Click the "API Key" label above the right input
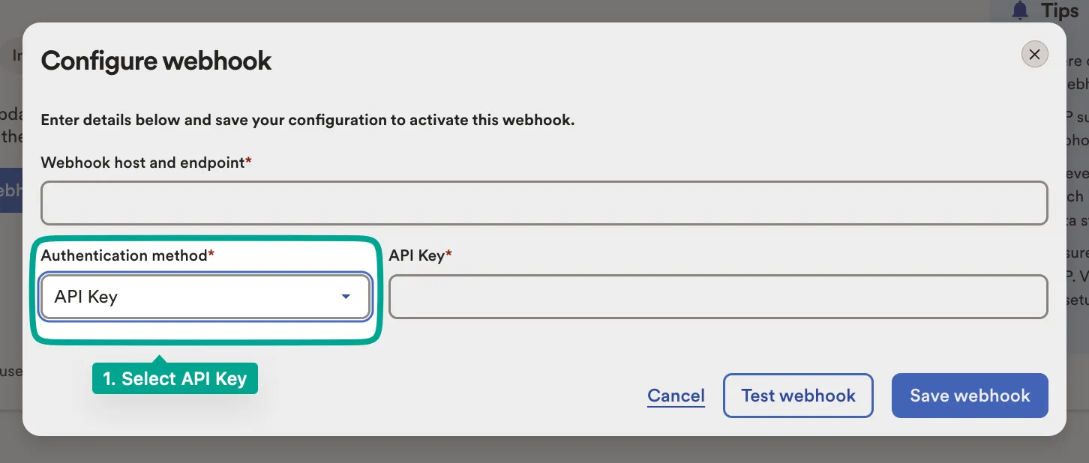The height and width of the screenshot is (463, 1089). click(x=416, y=255)
